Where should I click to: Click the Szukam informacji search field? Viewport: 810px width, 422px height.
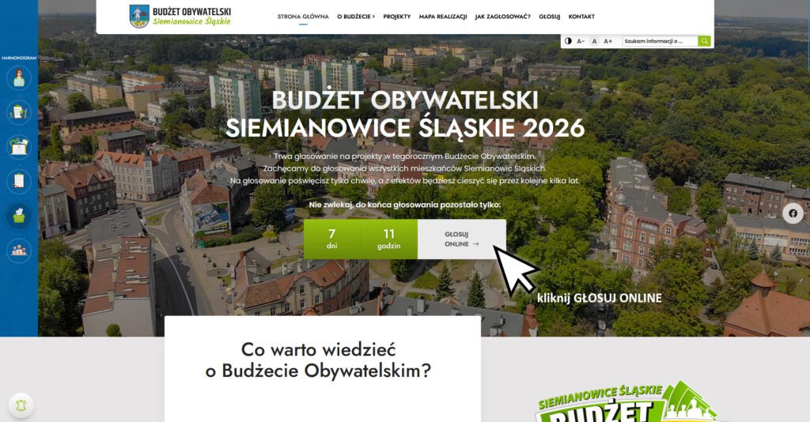coord(660,41)
